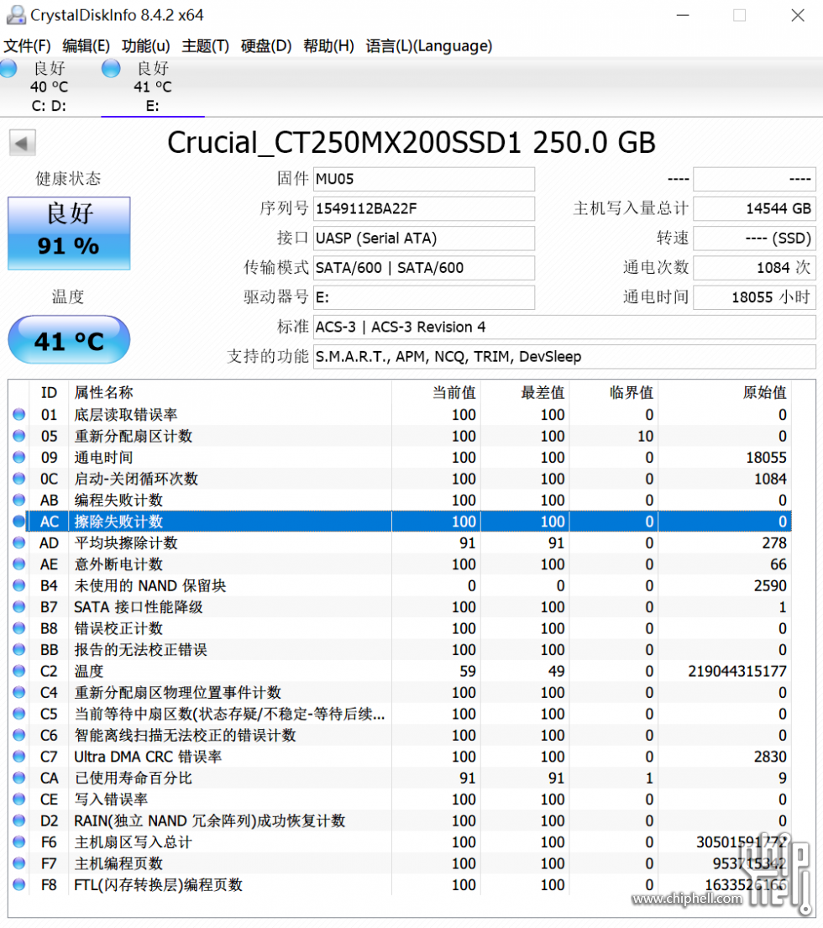This screenshot has width=823, height=928.
Task: Click status circle for attribute AE
Action: pos(19,564)
